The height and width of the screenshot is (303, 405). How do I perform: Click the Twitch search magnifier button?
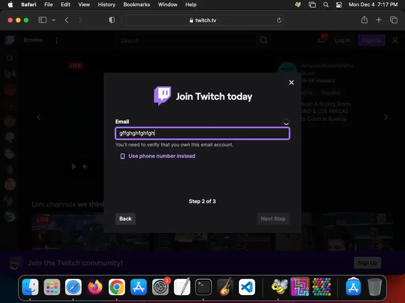pos(263,40)
